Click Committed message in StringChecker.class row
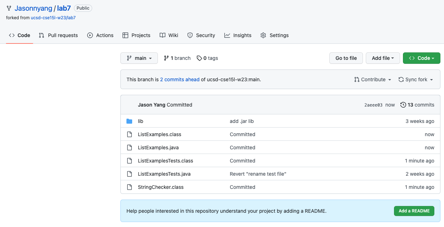 242,187
